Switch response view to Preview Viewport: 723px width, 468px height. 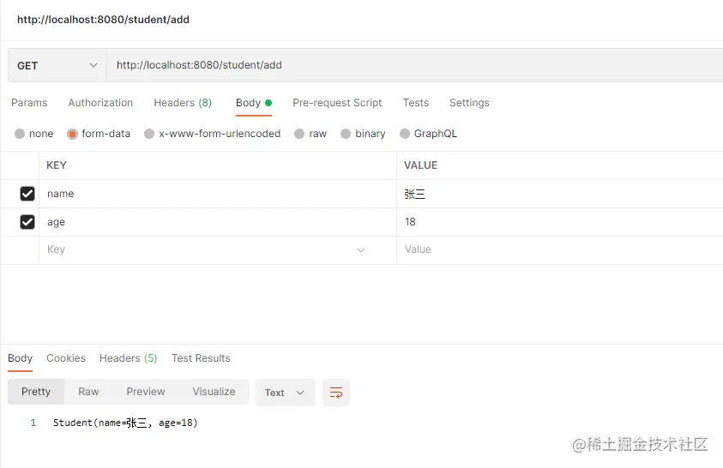tap(146, 392)
